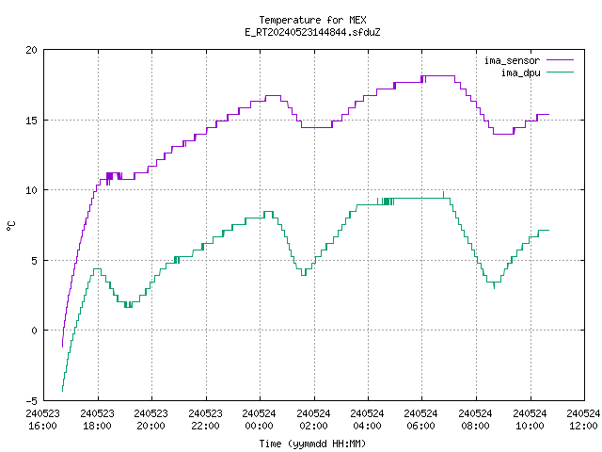Click the x-axis tick 240523 22:00
Screen dimensions: 602x452
(206, 419)
